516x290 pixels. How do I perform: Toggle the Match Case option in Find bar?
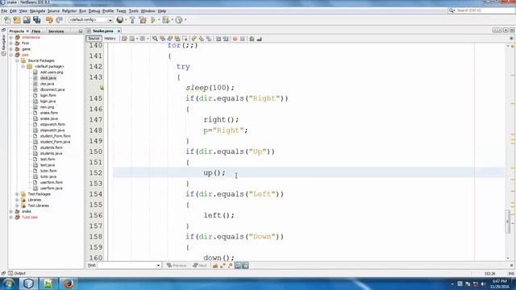215,265
